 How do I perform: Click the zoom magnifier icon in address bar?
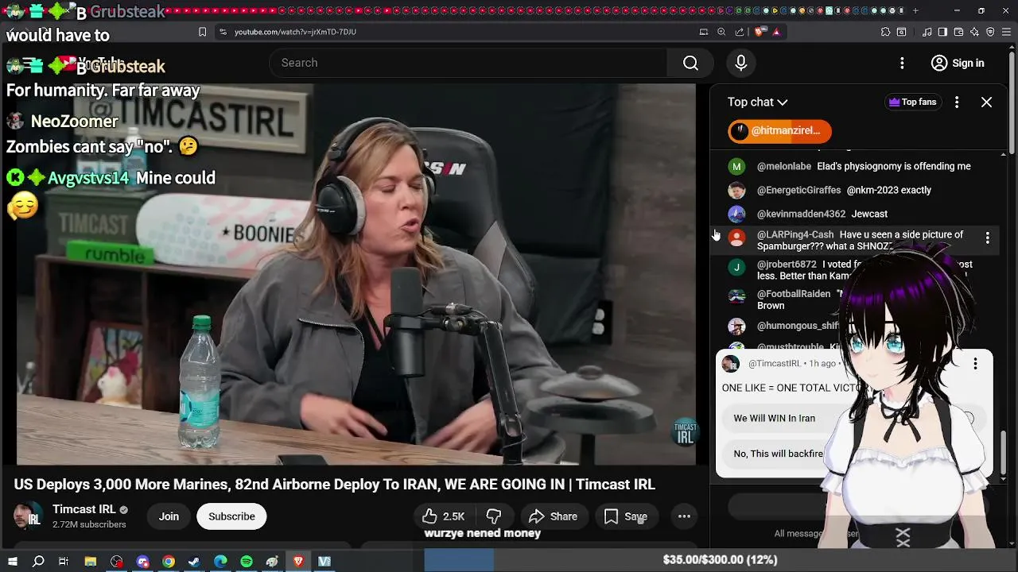click(721, 32)
